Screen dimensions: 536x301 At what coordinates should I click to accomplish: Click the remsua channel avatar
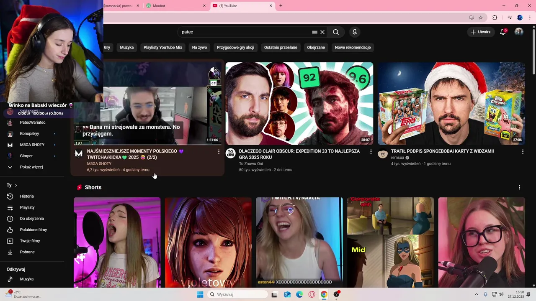tap(382, 153)
